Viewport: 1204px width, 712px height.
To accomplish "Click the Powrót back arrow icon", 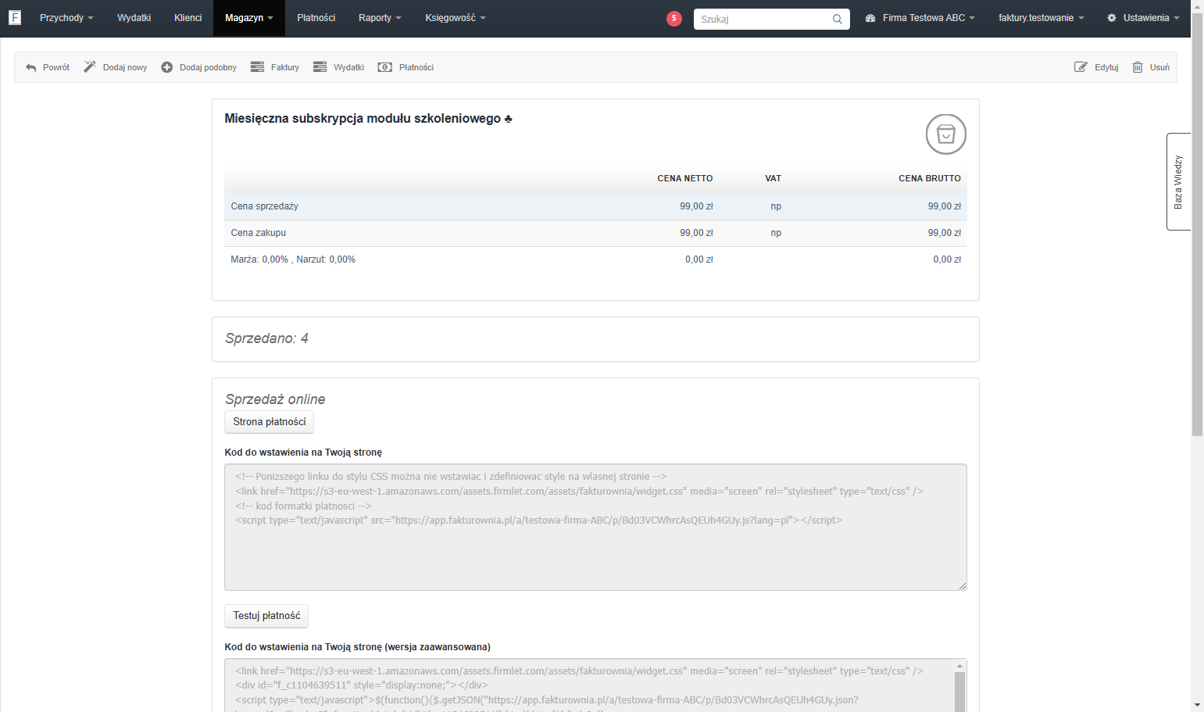I will pyautogui.click(x=31, y=68).
